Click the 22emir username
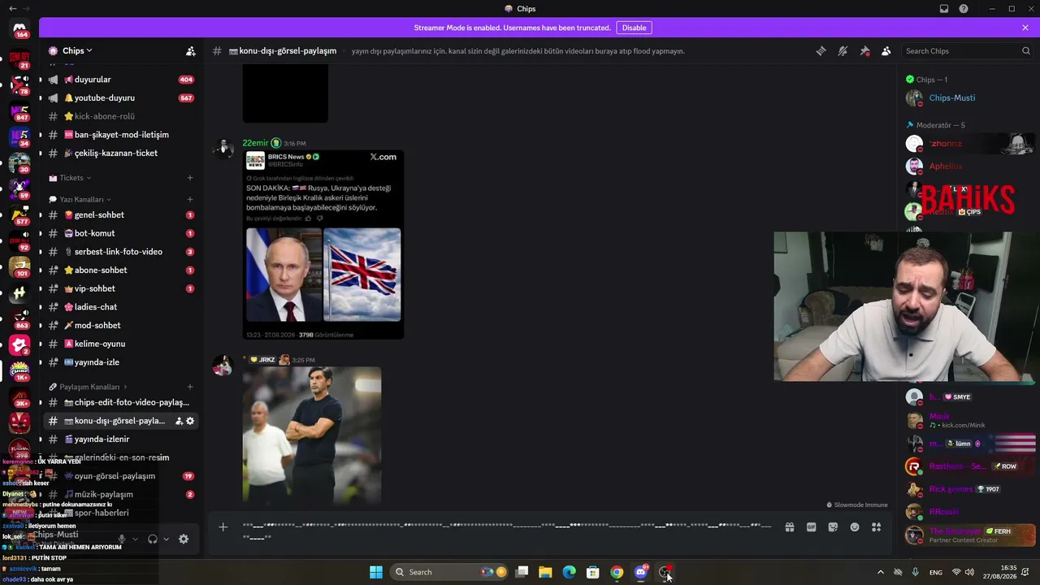 pyautogui.click(x=255, y=143)
